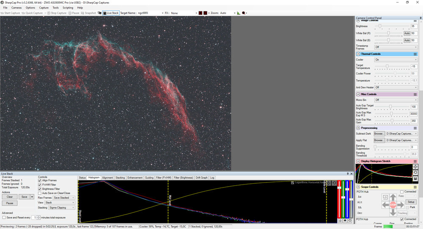423x229 pixels.
Task: Browse for Apply Flat file
Action: pyautogui.click(x=379, y=141)
